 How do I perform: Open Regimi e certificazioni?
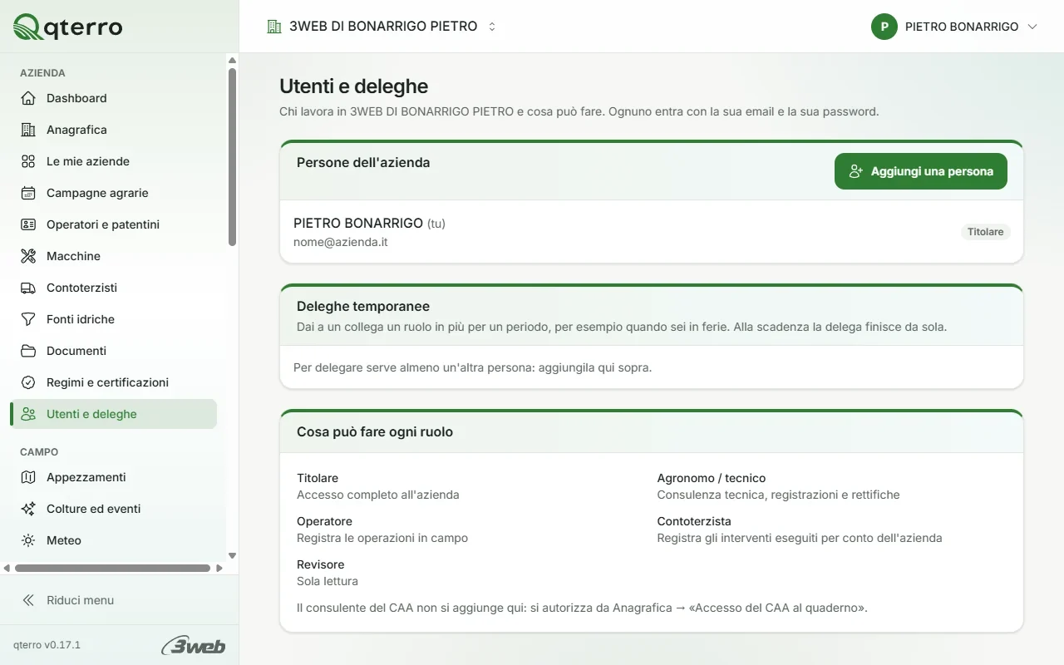point(113,382)
